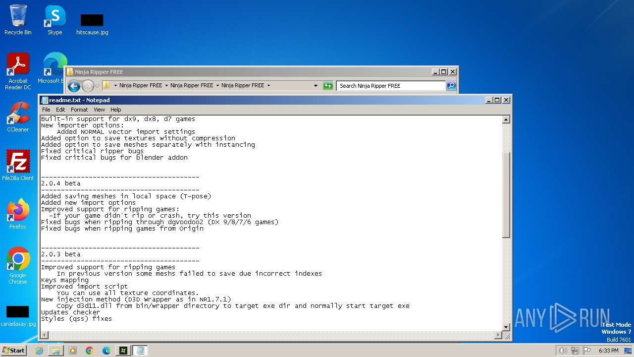Switch to File Explorer taskbar button
Image resolution: width=634 pixels, height=357 pixels.
(x=56, y=351)
